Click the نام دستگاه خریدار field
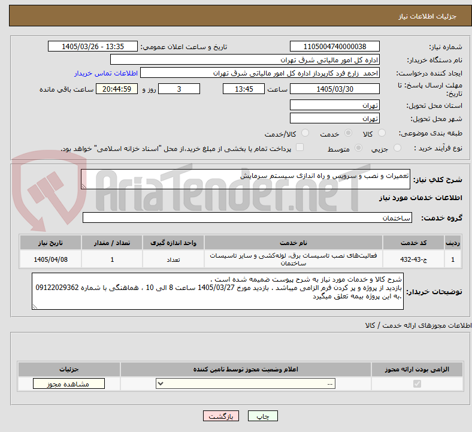This screenshot has height=432, width=472. pos(245,59)
